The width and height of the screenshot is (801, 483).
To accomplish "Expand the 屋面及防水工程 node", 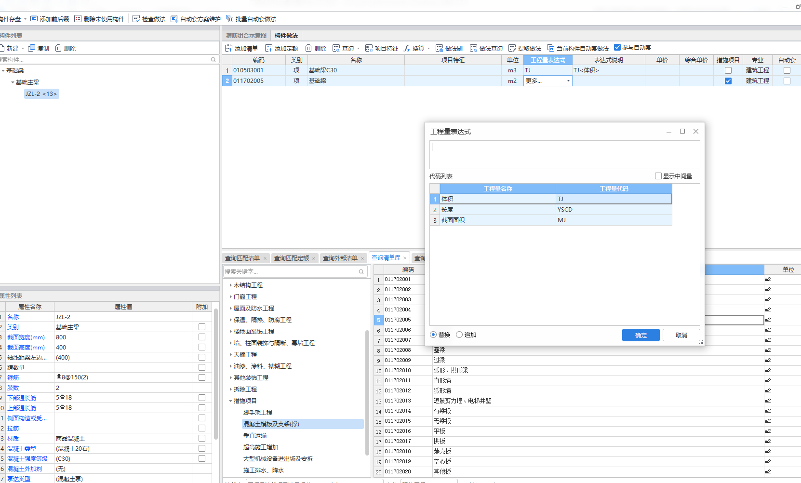I will pyautogui.click(x=230, y=309).
